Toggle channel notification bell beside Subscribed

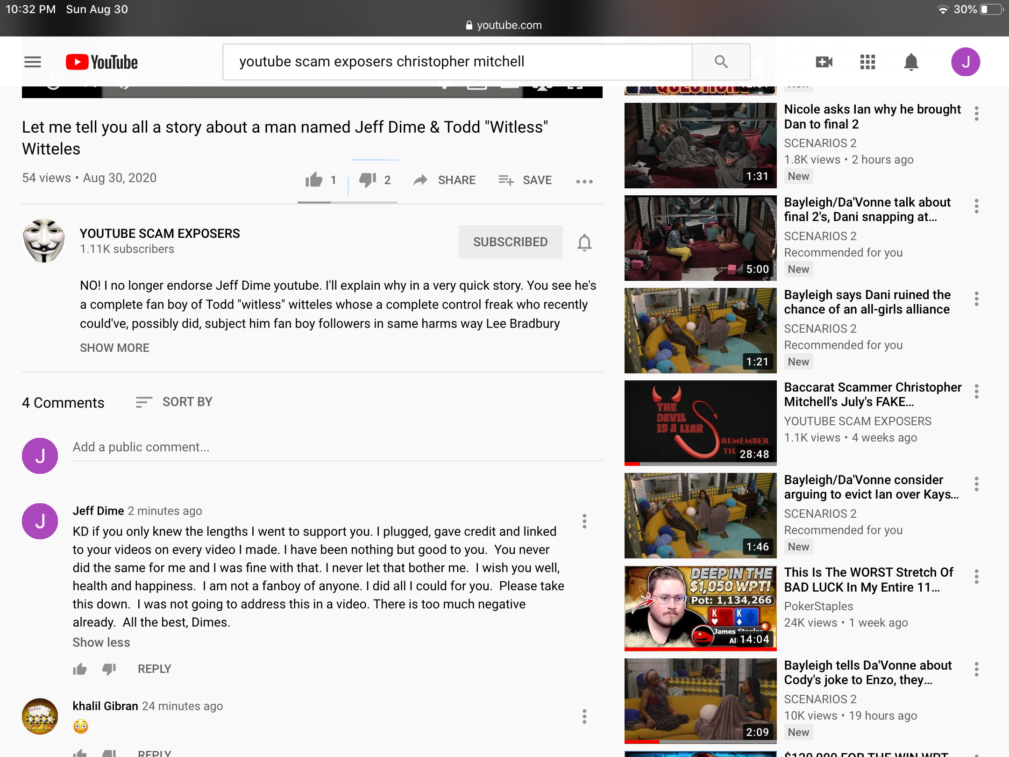pyautogui.click(x=584, y=243)
